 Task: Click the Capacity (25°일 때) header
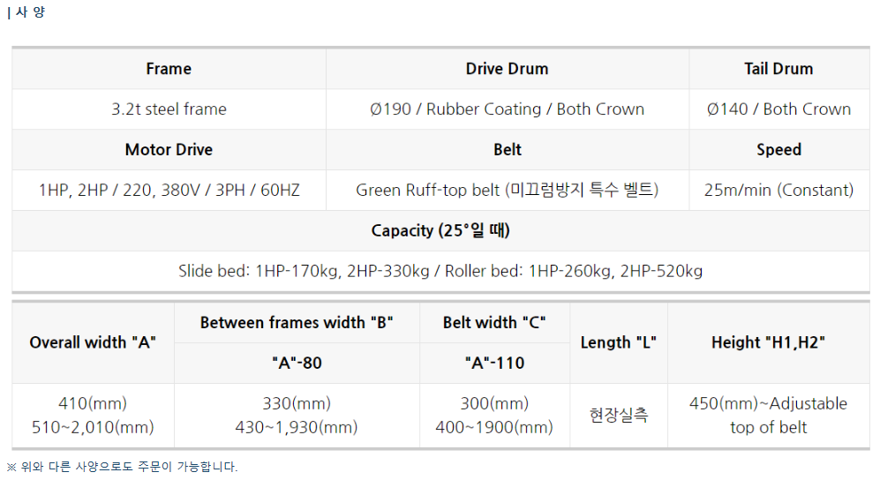pos(440,230)
